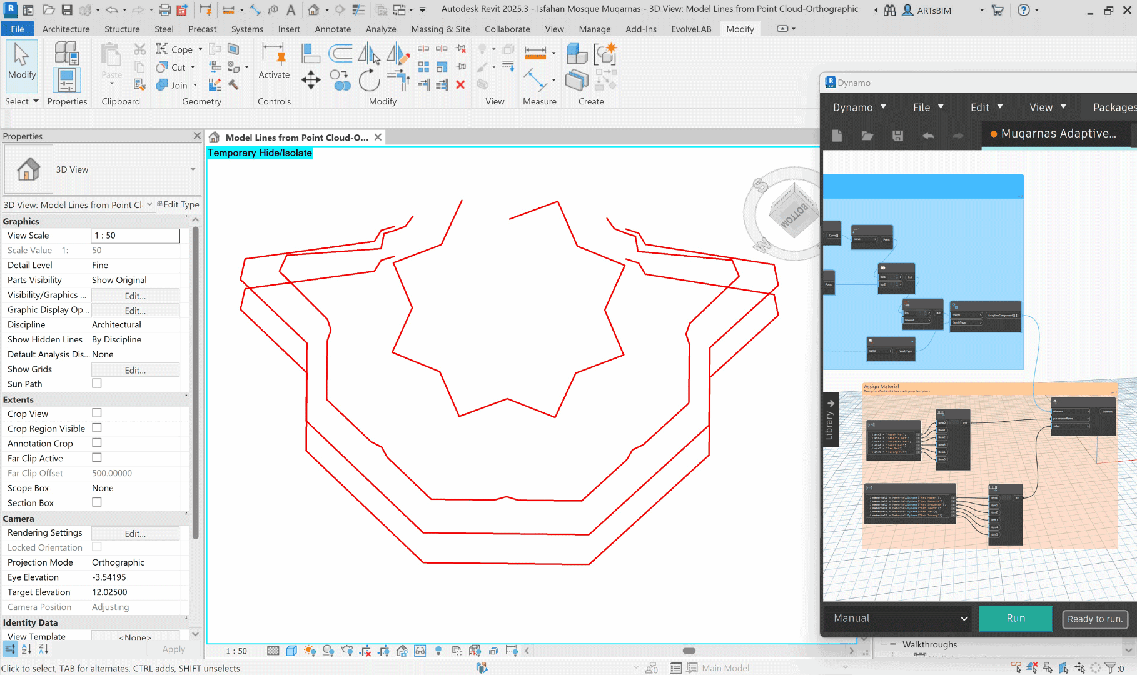The height and width of the screenshot is (675, 1137).
Task: Enable the Sun Path checkbox
Action: click(97, 383)
